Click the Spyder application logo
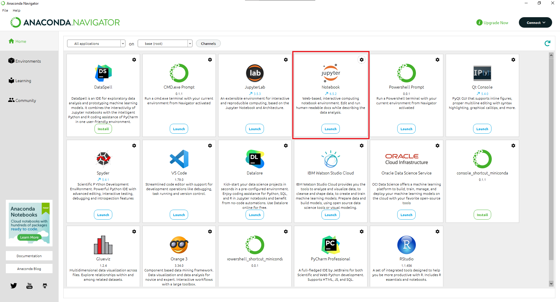The height and width of the screenshot is (302, 560). (x=103, y=159)
